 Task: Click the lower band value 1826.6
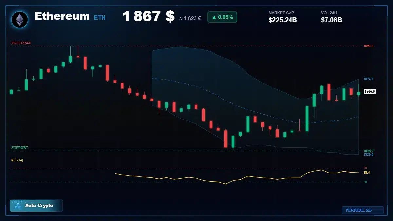click(x=368, y=154)
